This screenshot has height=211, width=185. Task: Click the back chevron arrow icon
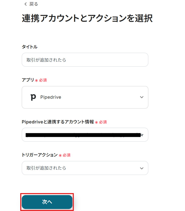pyautogui.click(x=25, y=4)
